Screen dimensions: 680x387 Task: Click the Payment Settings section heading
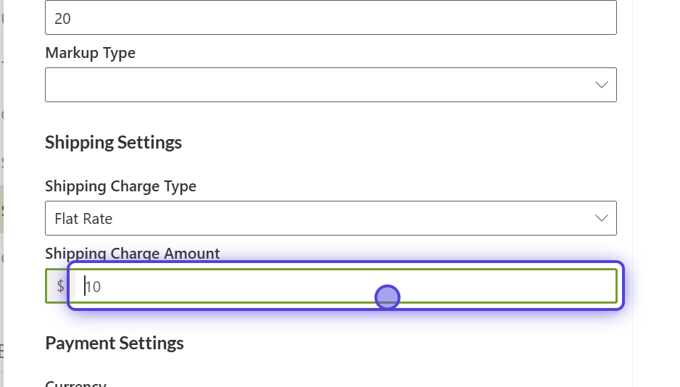[115, 344]
